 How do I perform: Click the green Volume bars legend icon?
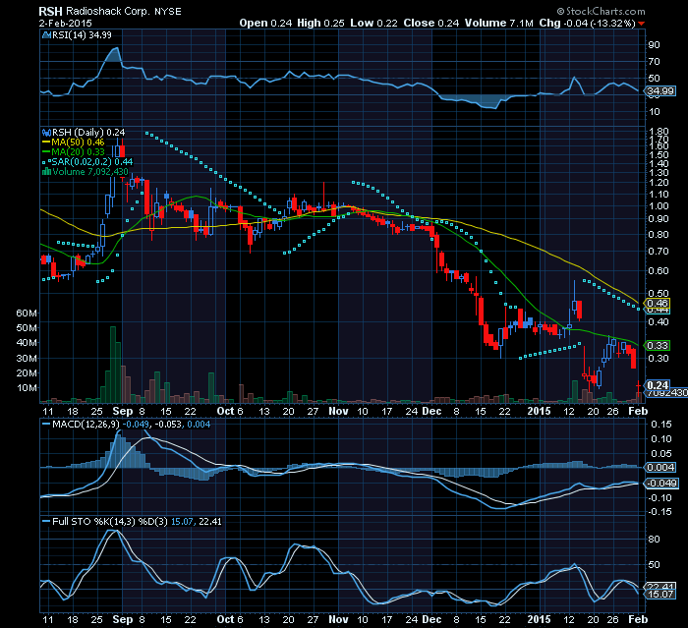coord(46,172)
